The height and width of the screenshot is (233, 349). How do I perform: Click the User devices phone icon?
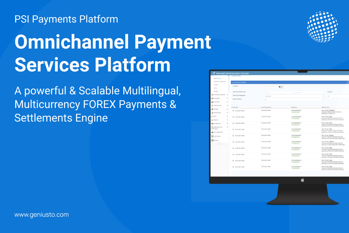213,136
